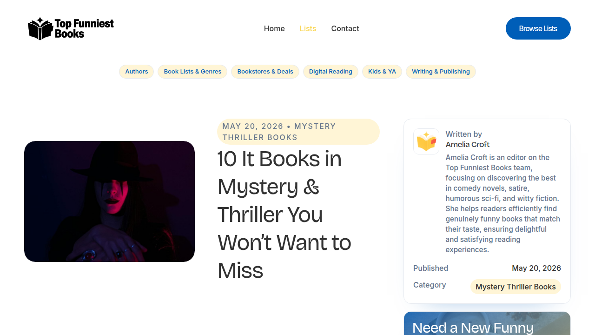Select the Authors category pill
This screenshot has height=335, width=595.
point(137,72)
